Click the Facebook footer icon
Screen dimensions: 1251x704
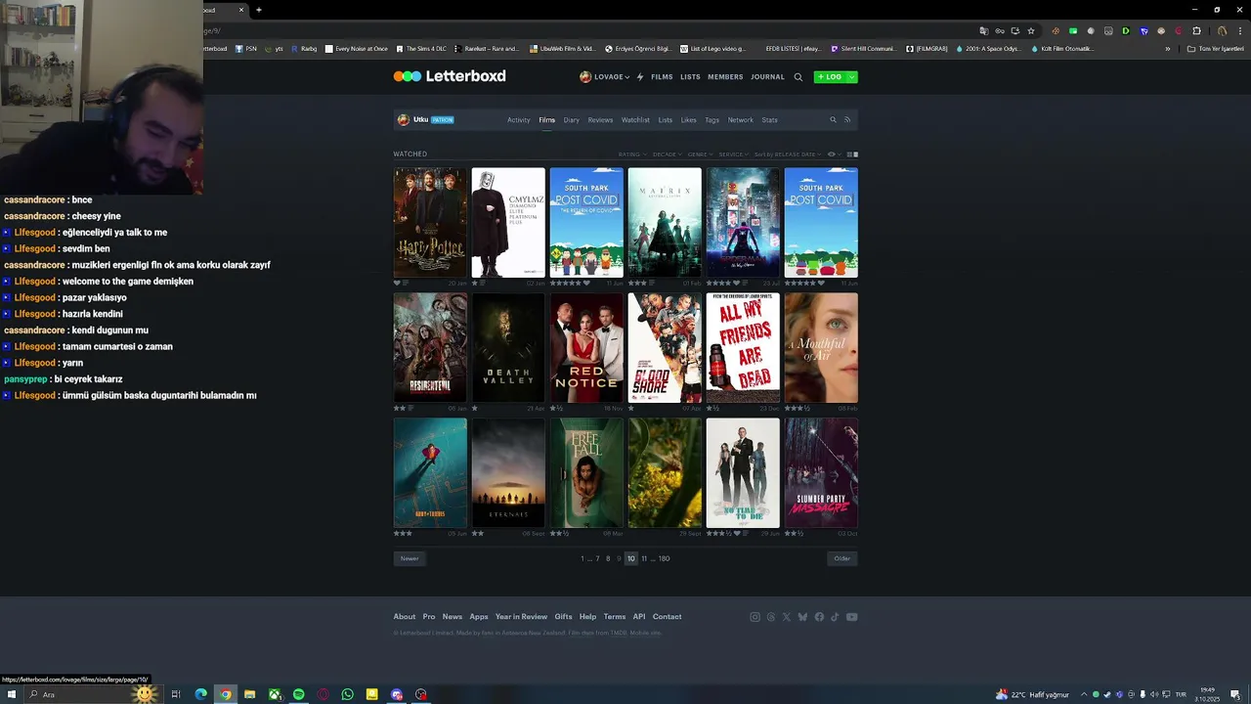819,617
